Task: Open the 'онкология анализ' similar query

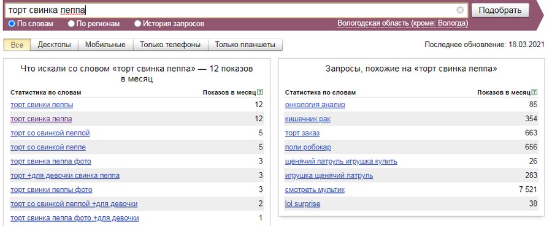Action: (315, 105)
